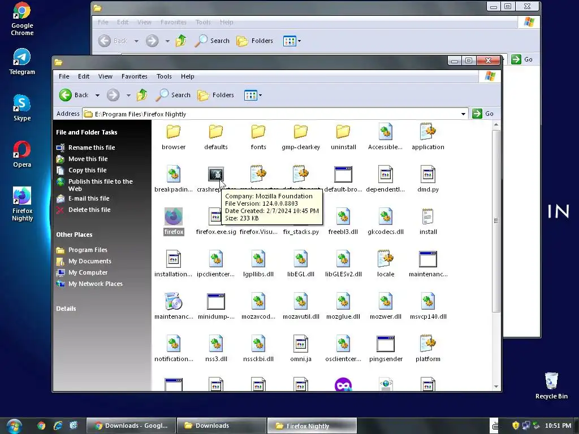Select the mozglue.dll file
Viewport: 579px width, 434px height.
pos(343,306)
